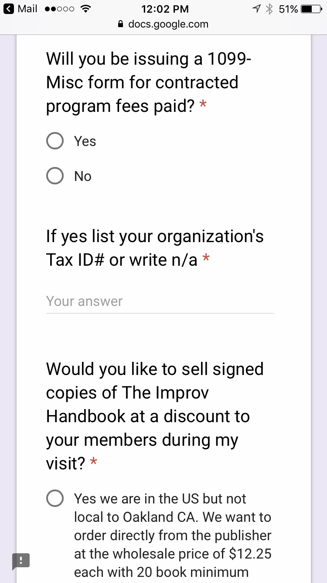Tap the 12:02 PM clock
The width and height of the screenshot is (327, 583).
[165, 9]
